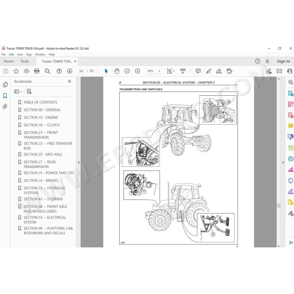294x294 pixels.
Task: Find current bookmark icon
Action: coord(29,92)
